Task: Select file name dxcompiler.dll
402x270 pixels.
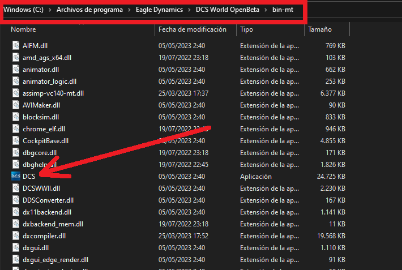Action: click(x=44, y=236)
